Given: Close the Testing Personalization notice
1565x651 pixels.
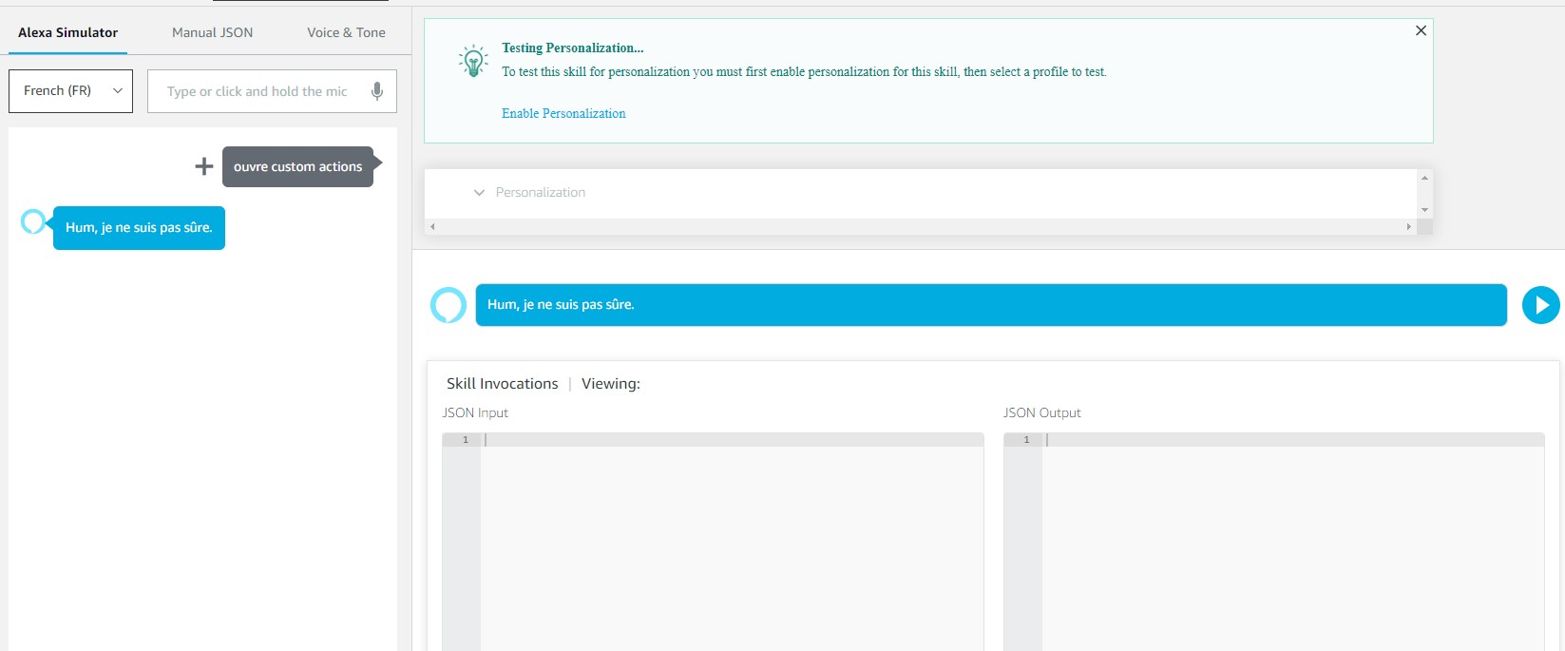Looking at the screenshot, I should click(x=1421, y=30).
